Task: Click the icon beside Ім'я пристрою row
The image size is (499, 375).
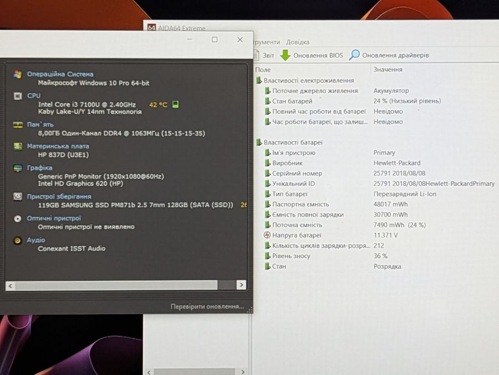Action: pos(268,153)
